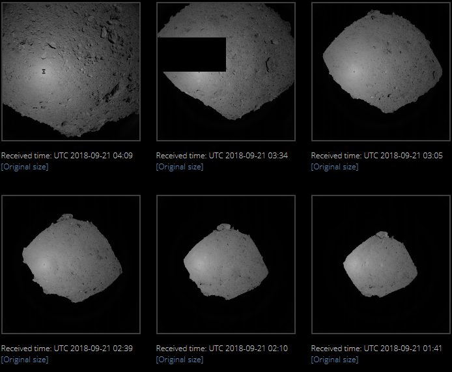Open Original size link for 04:09 image

25,167
